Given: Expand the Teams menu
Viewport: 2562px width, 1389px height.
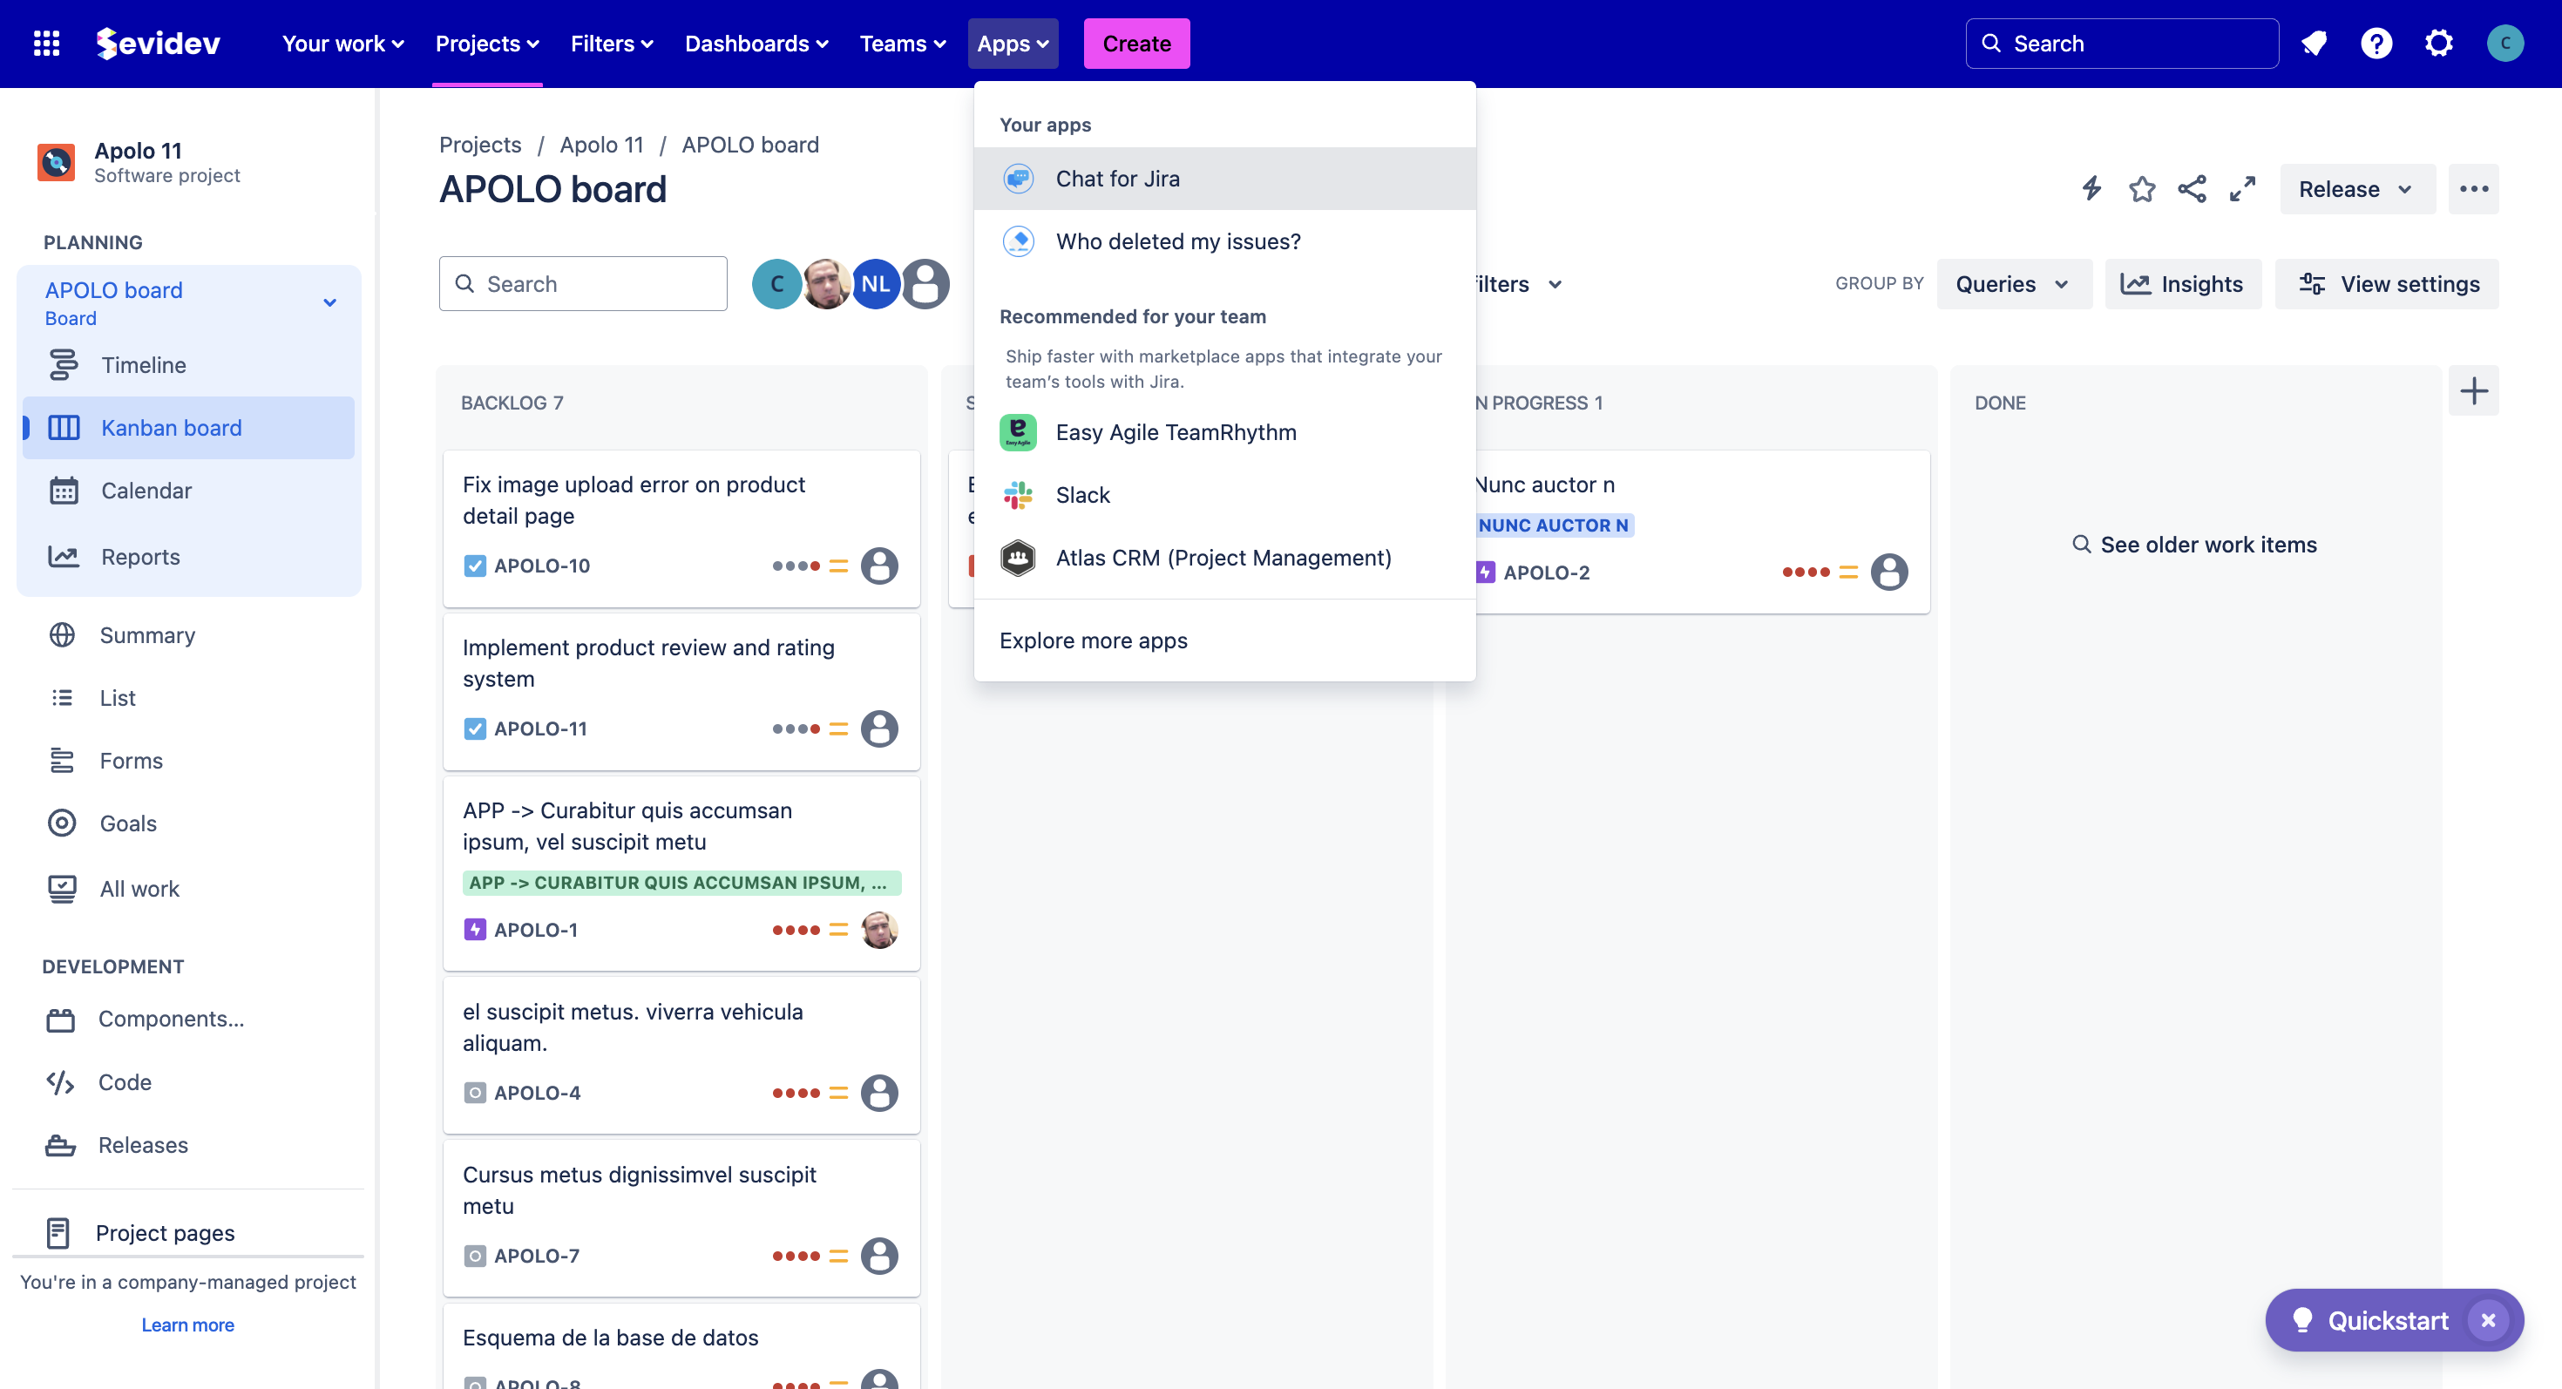Looking at the screenshot, I should click(902, 44).
